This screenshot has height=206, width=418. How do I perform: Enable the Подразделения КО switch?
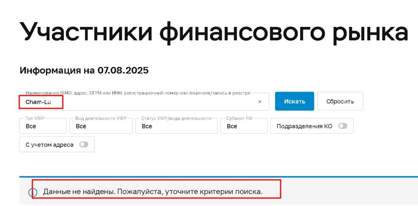tap(342, 126)
